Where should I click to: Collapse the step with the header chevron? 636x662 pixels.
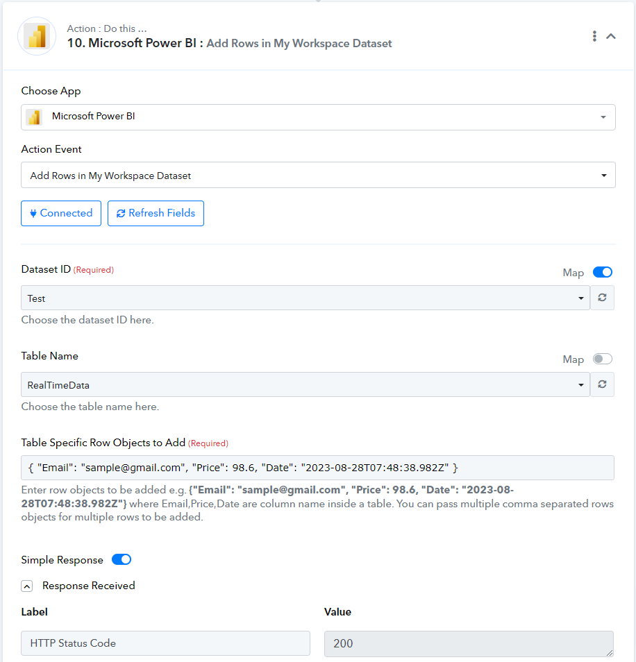[x=611, y=36]
